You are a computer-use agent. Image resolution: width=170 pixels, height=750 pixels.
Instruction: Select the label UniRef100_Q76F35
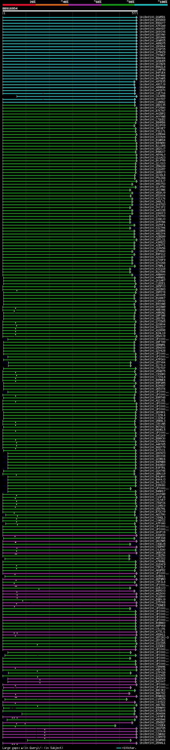coord(152,49)
